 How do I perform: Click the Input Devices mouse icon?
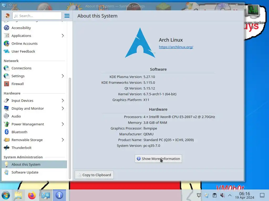pyautogui.click(x=7, y=100)
